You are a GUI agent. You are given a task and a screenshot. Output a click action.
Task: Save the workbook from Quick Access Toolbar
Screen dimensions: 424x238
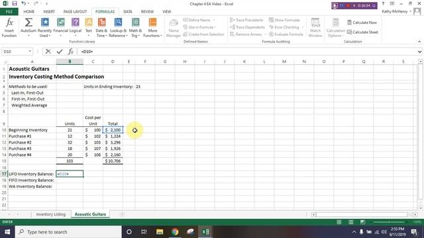(x=15, y=4)
